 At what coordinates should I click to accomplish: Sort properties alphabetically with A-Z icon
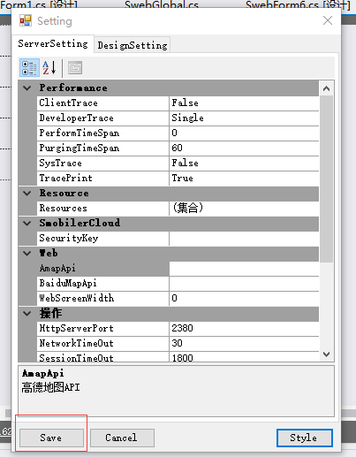tap(49, 68)
